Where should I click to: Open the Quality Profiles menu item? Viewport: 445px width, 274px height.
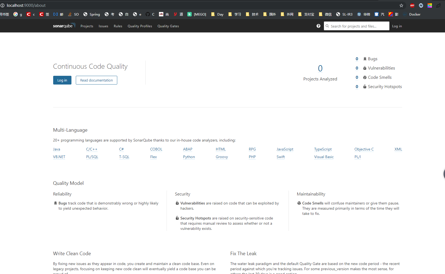140,26
